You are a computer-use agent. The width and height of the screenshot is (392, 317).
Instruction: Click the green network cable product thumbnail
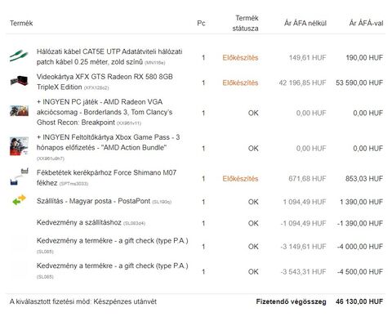(x=19, y=56)
